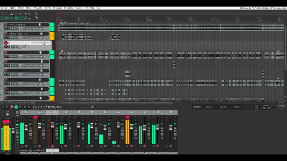Mute the memeしい重音テト track

tap(6, 29)
